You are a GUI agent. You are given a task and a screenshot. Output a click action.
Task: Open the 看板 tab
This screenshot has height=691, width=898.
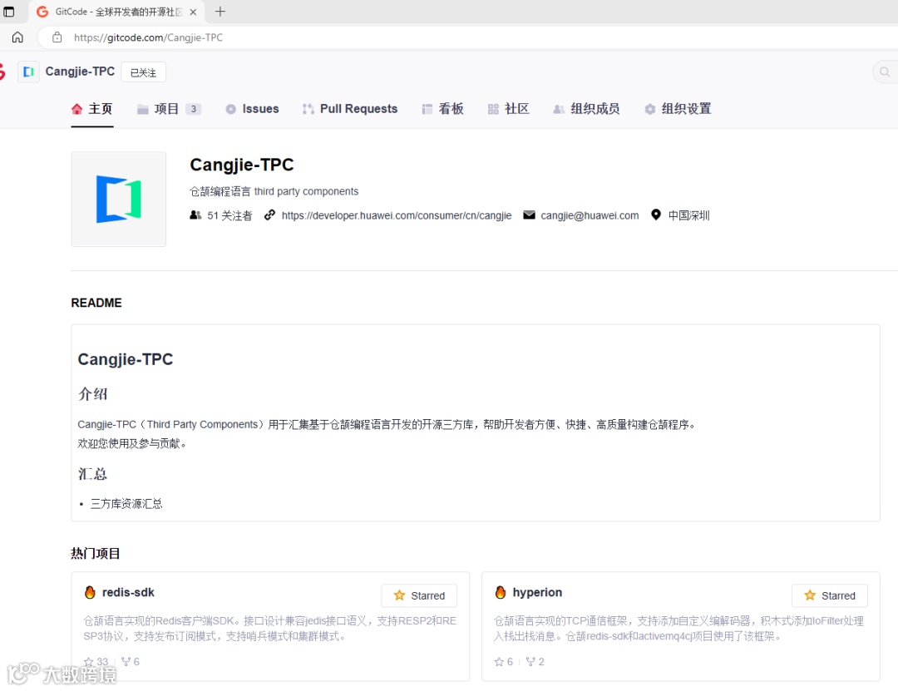(442, 109)
